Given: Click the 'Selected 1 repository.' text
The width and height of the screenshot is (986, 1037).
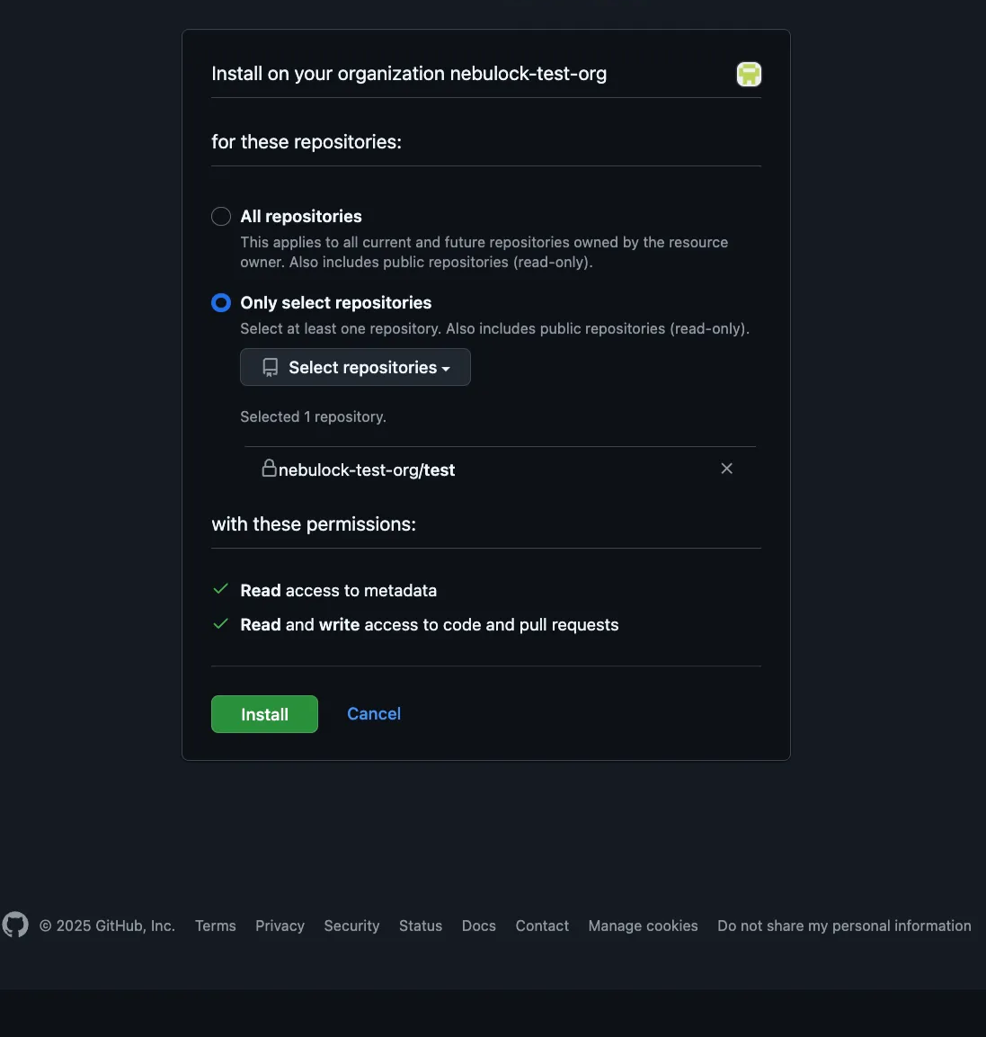Looking at the screenshot, I should click(314, 416).
